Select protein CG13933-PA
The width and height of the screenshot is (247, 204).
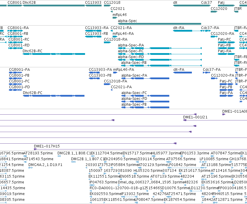point(94,73)
